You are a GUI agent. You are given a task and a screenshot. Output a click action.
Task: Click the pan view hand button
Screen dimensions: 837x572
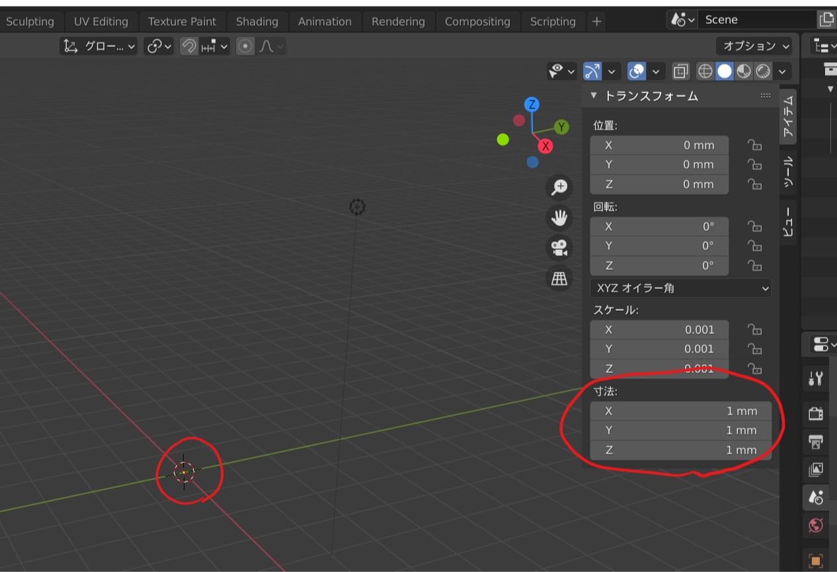click(559, 217)
